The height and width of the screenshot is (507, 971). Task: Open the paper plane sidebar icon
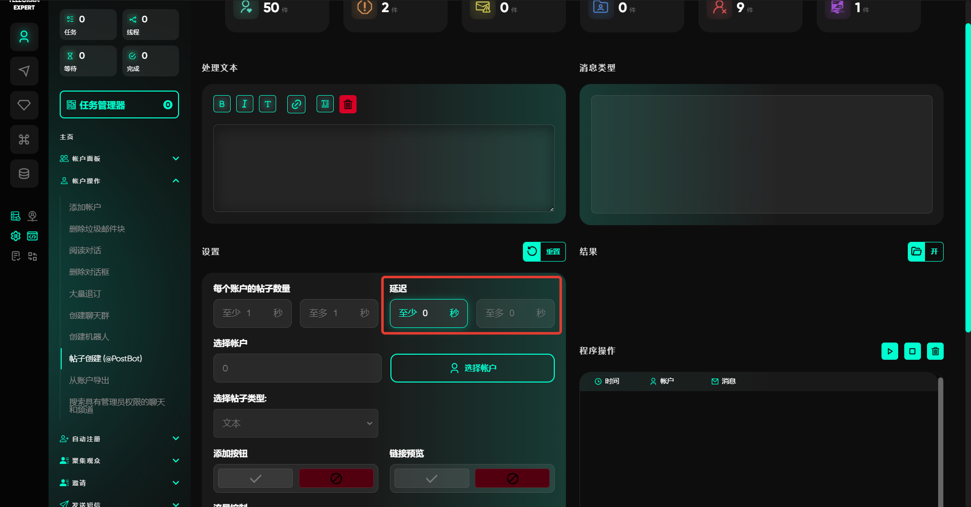tap(24, 71)
